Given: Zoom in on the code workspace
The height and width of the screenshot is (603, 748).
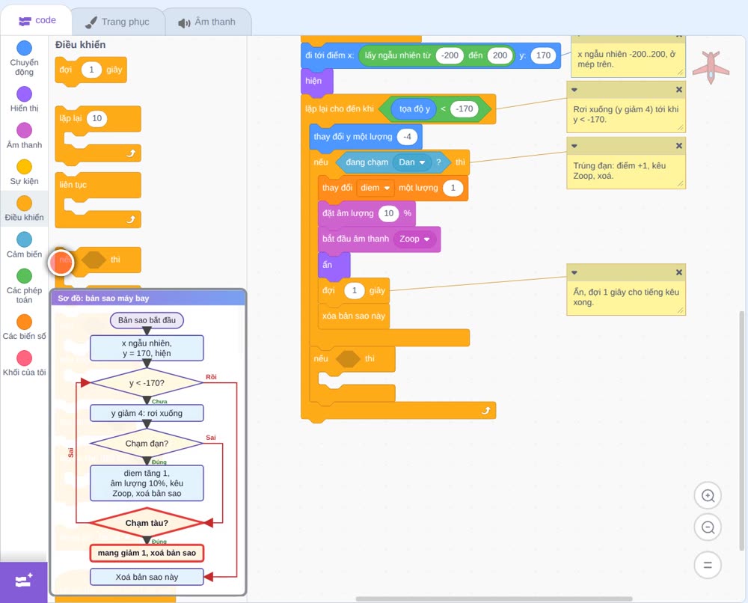Looking at the screenshot, I should click(x=708, y=496).
